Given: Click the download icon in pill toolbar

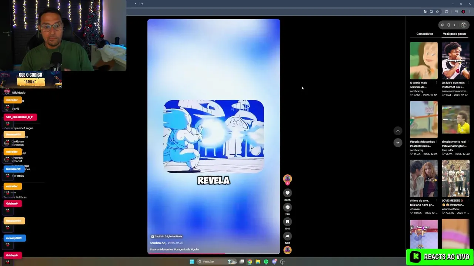Looking at the screenshot, I should click(x=454, y=25).
